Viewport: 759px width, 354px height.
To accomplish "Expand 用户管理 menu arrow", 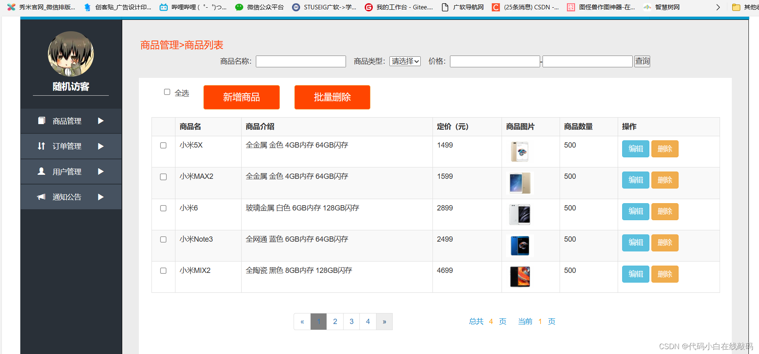I will point(101,172).
